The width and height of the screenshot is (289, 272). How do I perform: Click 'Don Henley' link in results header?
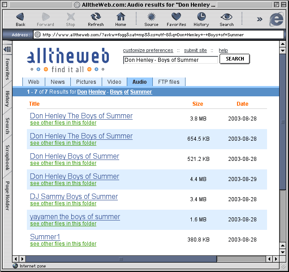click(91, 92)
